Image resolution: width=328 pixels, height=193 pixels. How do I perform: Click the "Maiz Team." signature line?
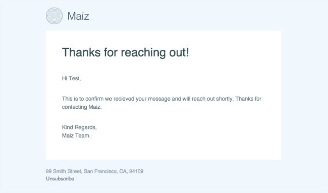pyautogui.click(x=76, y=136)
